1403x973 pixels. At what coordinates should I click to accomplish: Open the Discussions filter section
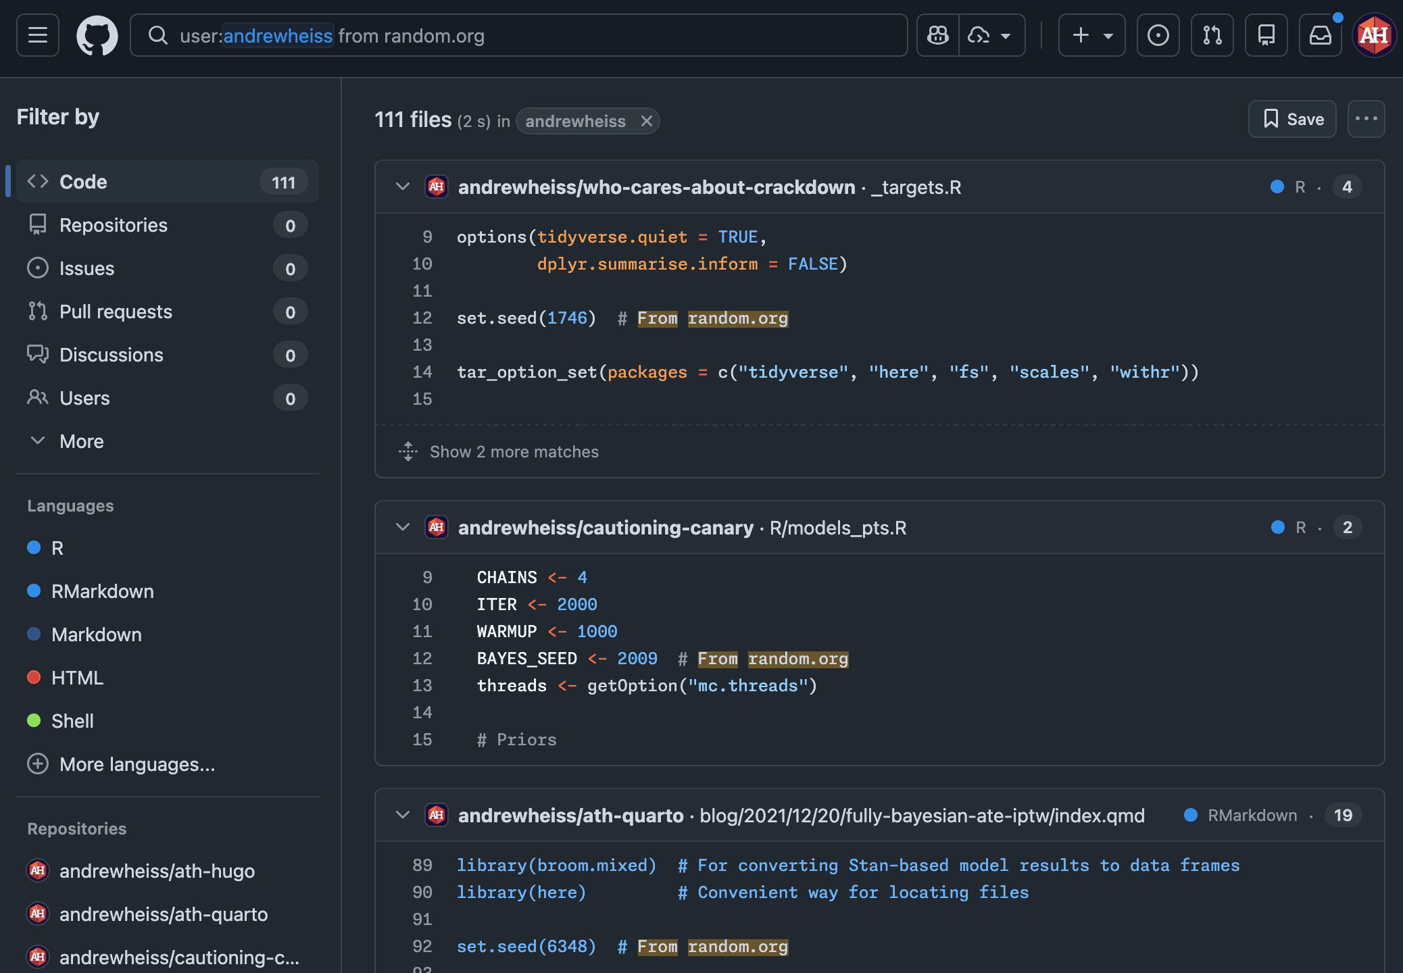[112, 354]
